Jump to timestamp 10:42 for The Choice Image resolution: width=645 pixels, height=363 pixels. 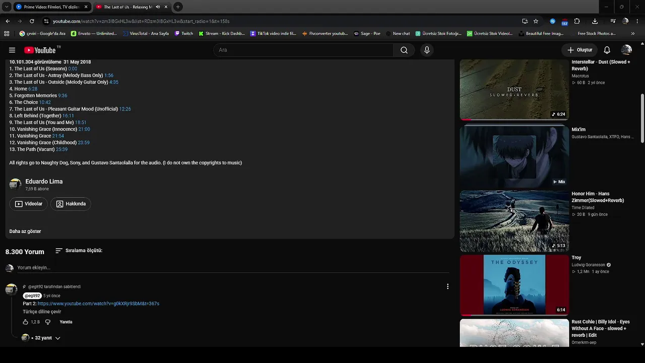pyautogui.click(x=45, y=102)
